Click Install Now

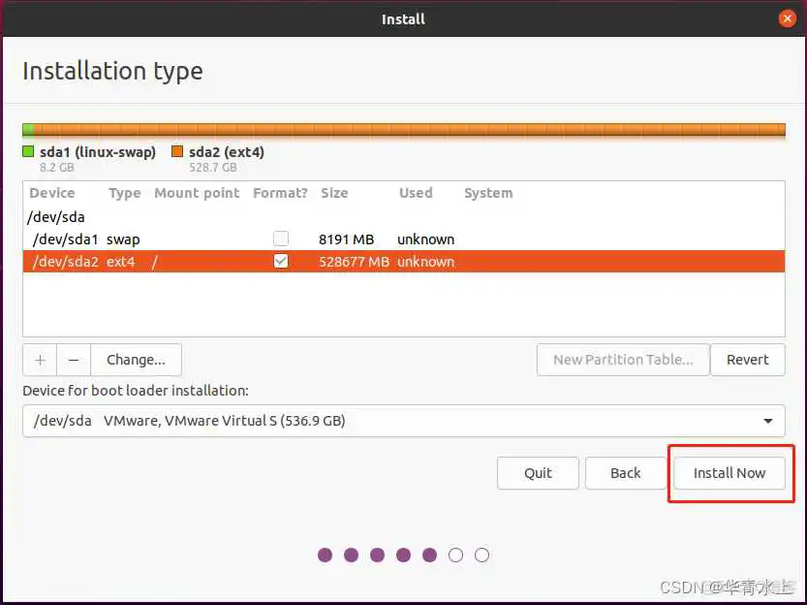tap(729, 473)
